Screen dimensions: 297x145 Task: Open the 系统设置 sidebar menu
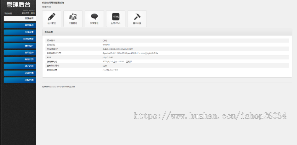click(x=20, y=32)
